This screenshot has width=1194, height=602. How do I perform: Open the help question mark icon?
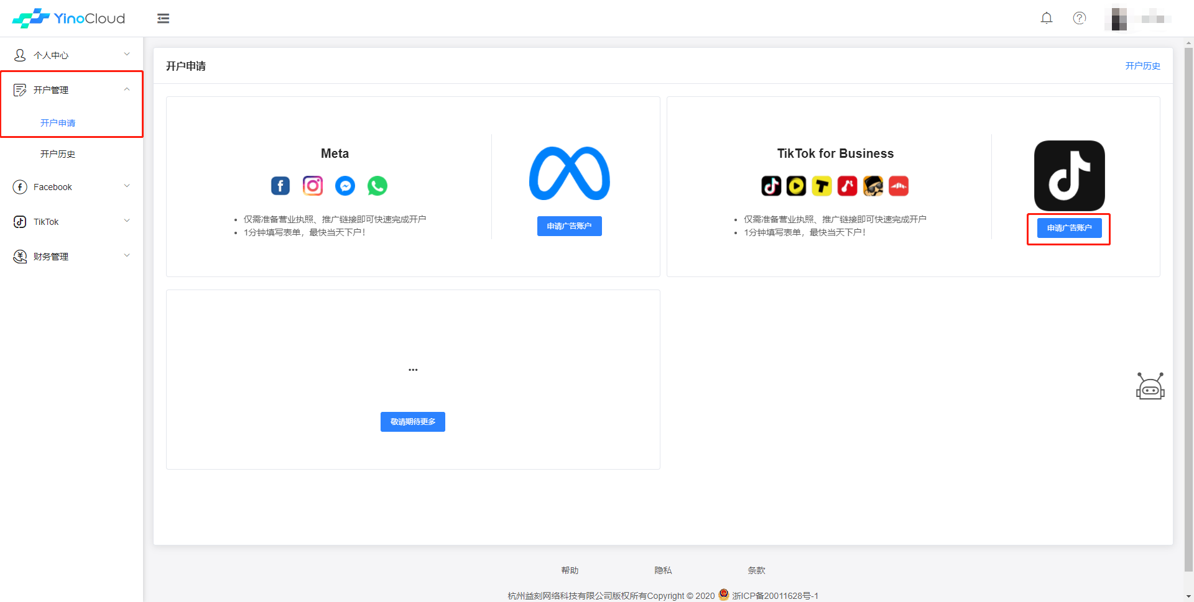(1080, 18)
